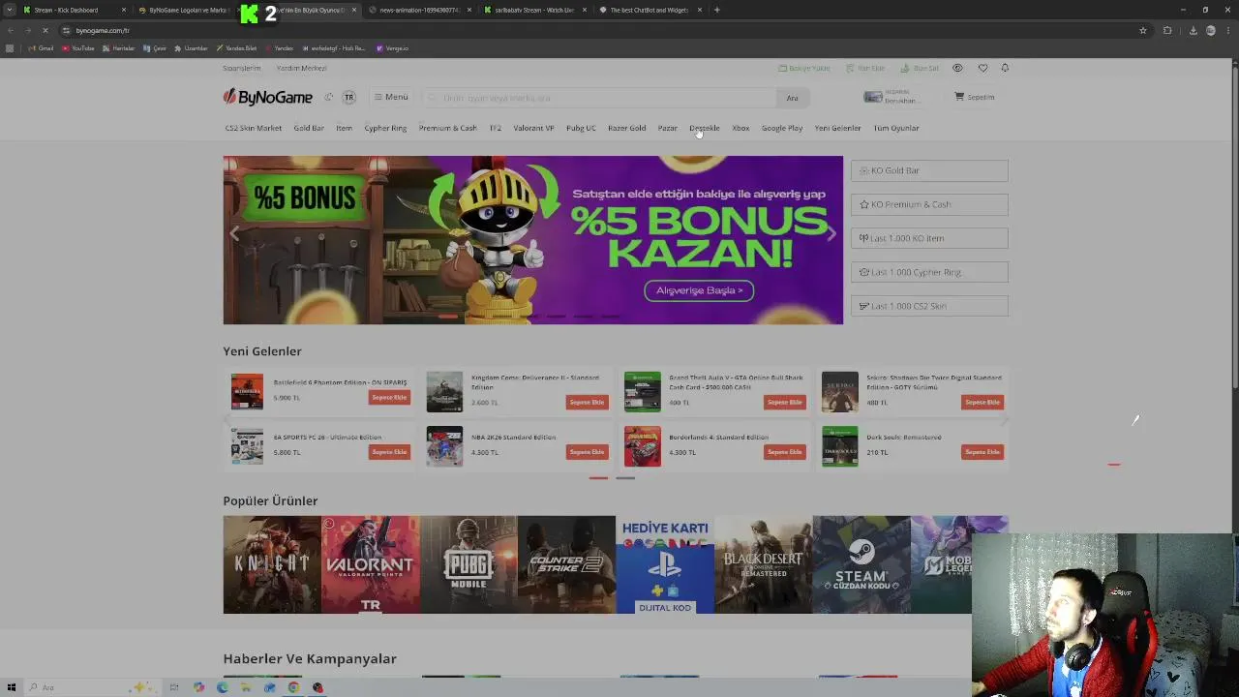1239x697 pixels.
Task: Select second page indicator under Yeni Gelenler
Action: [x=625, y=477]
